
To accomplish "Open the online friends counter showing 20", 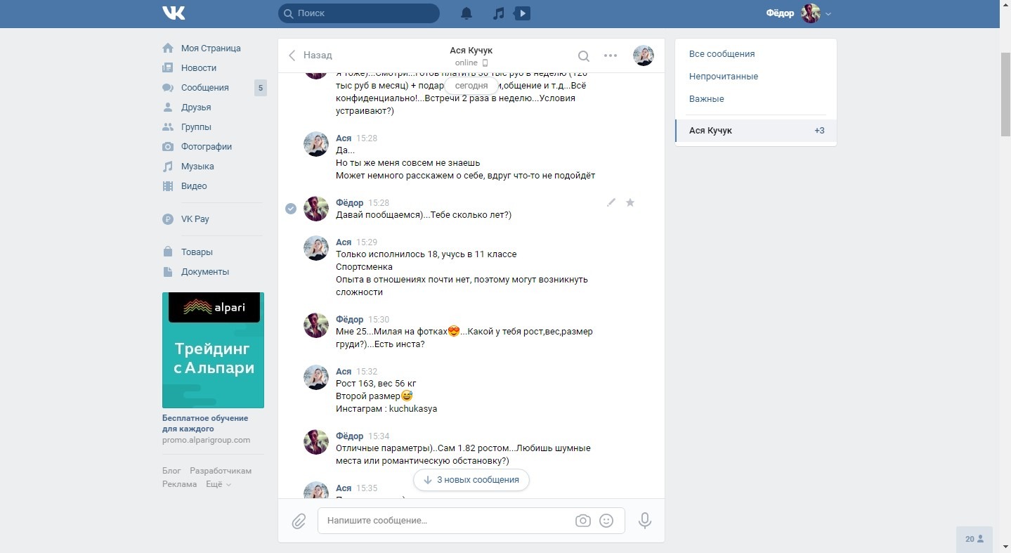I will [x=974, y=539].
